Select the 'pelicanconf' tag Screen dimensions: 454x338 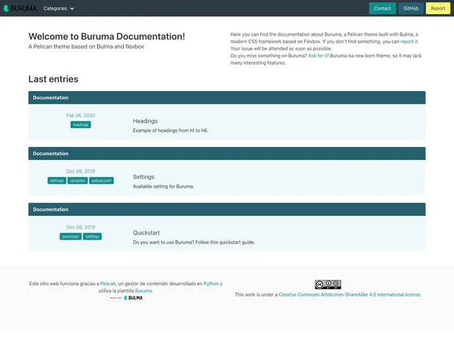click(x=102, y=180)
